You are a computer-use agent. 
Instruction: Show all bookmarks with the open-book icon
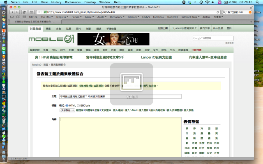pyautogui.click(x=18, y=17)
